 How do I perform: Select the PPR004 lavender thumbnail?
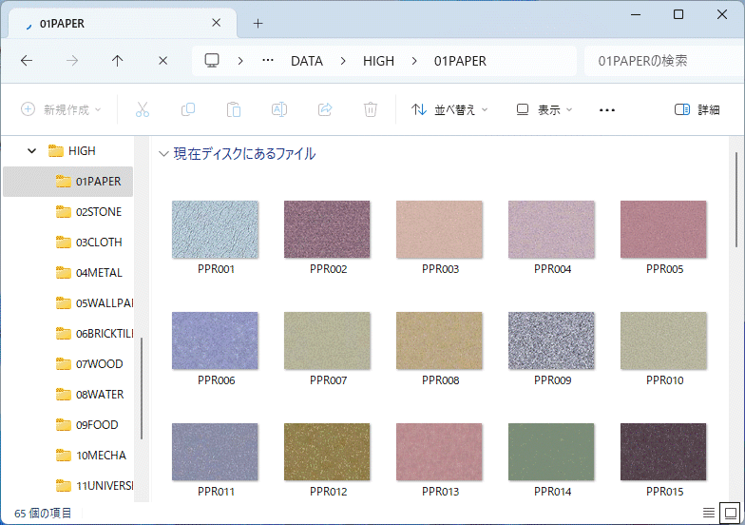pos(551,230)
